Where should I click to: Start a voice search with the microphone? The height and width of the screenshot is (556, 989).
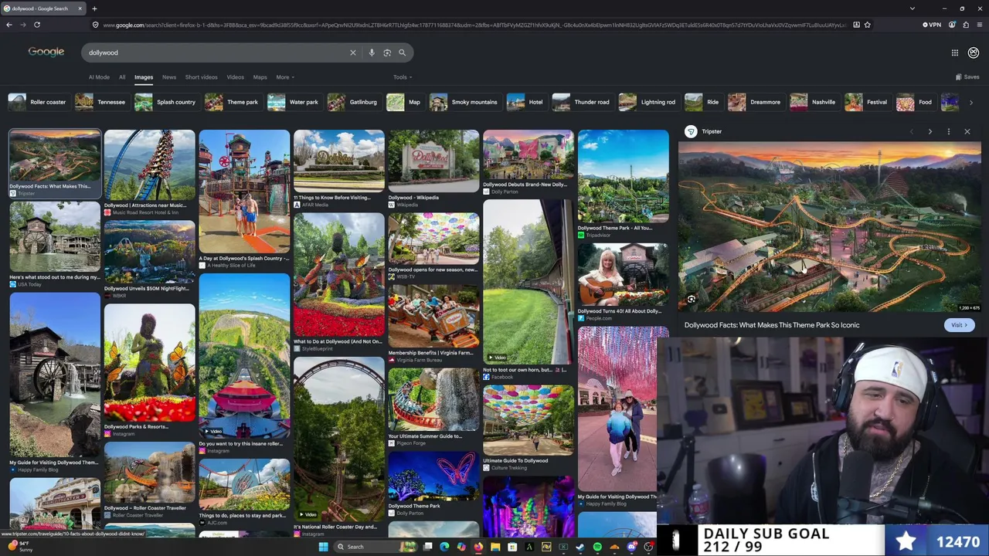coord(372,53)
